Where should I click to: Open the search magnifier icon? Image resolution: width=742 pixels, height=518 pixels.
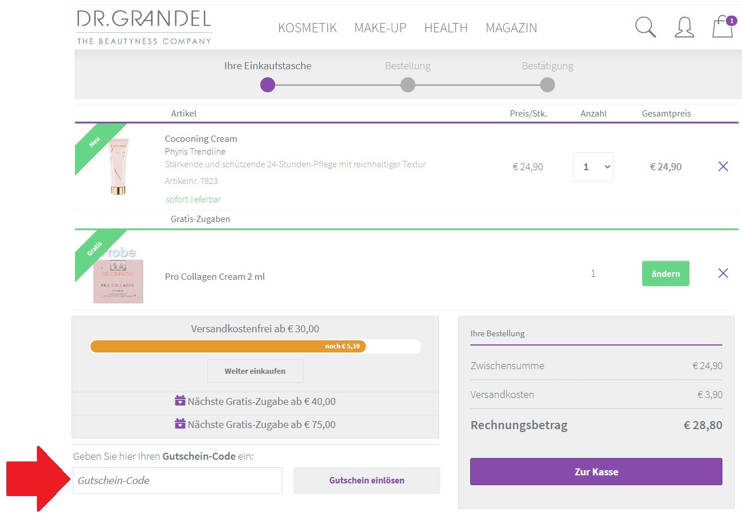645,27
